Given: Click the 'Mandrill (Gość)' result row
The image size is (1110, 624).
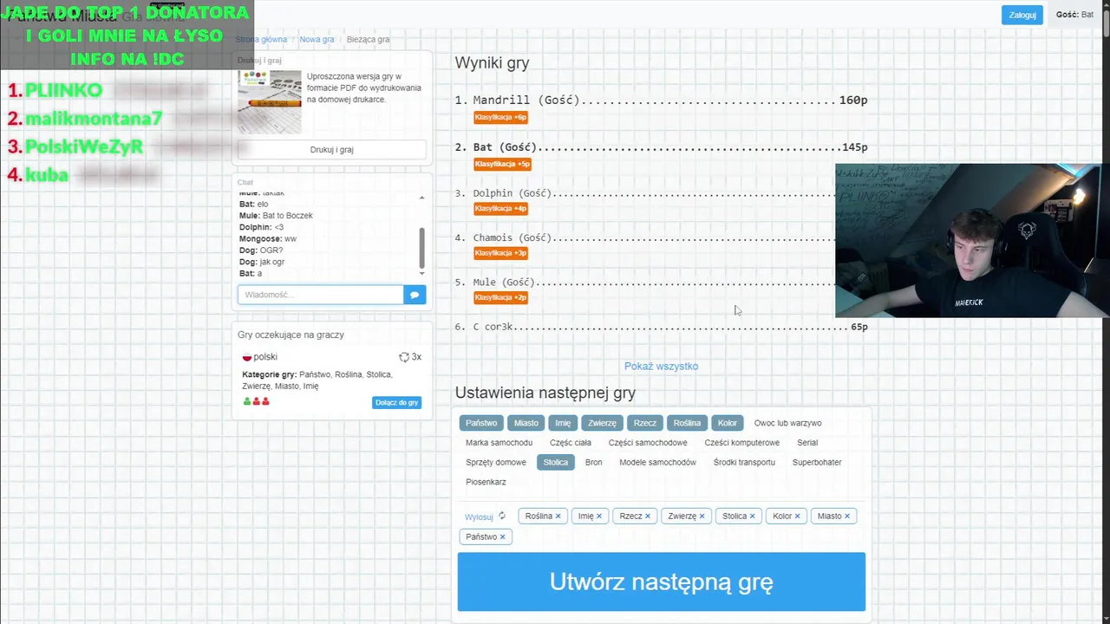Looking at the screenshot, I should tap(661, 101).
